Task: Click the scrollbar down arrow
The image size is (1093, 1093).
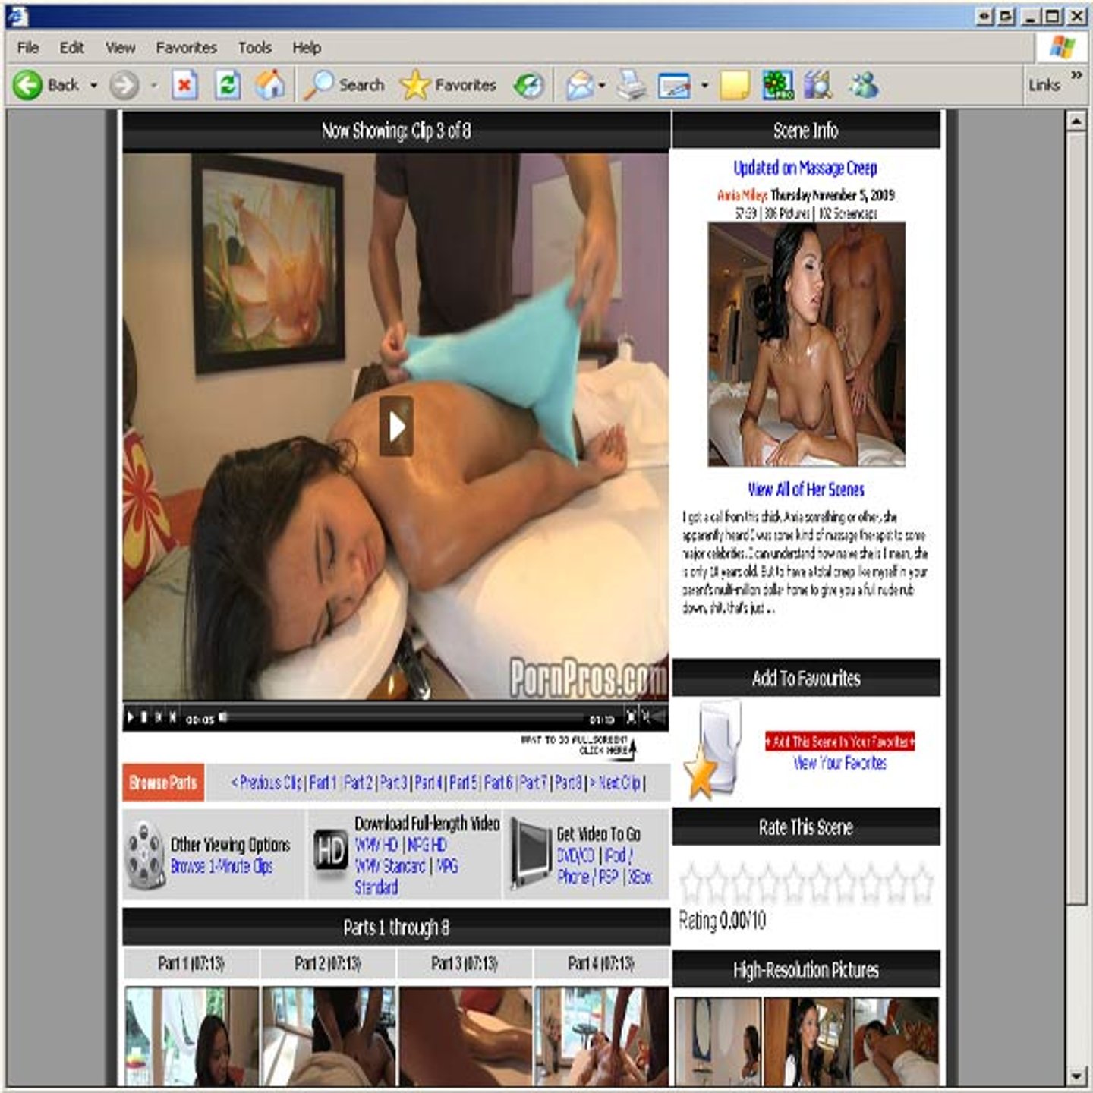Action: click(x=1076, y=1076)
